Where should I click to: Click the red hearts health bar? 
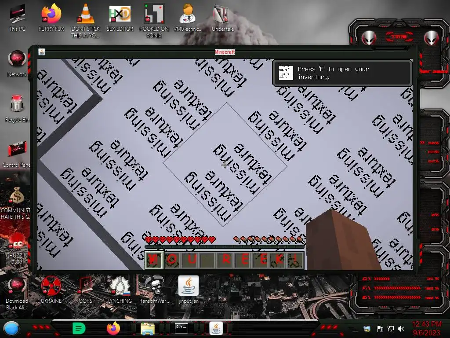coord(181,239)
